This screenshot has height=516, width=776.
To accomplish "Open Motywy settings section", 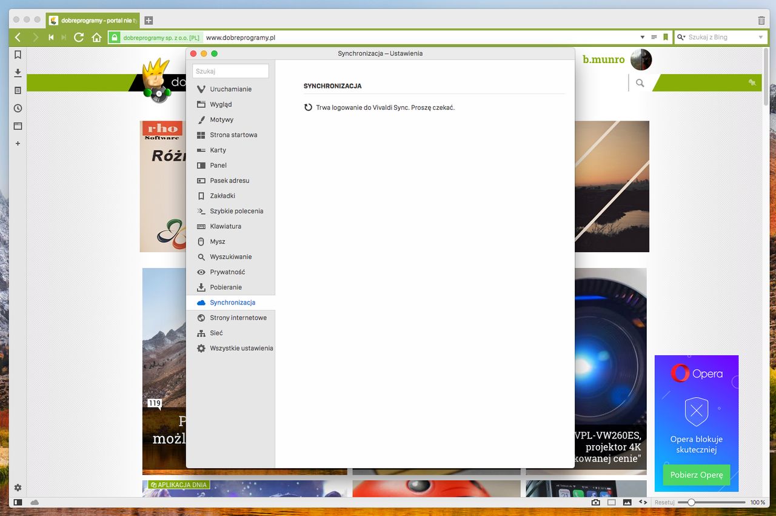I will [x=230, y=119].
